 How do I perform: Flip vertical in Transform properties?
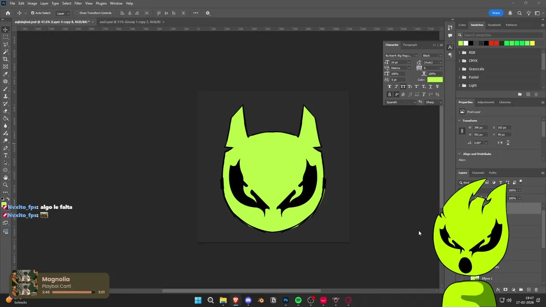508,143
